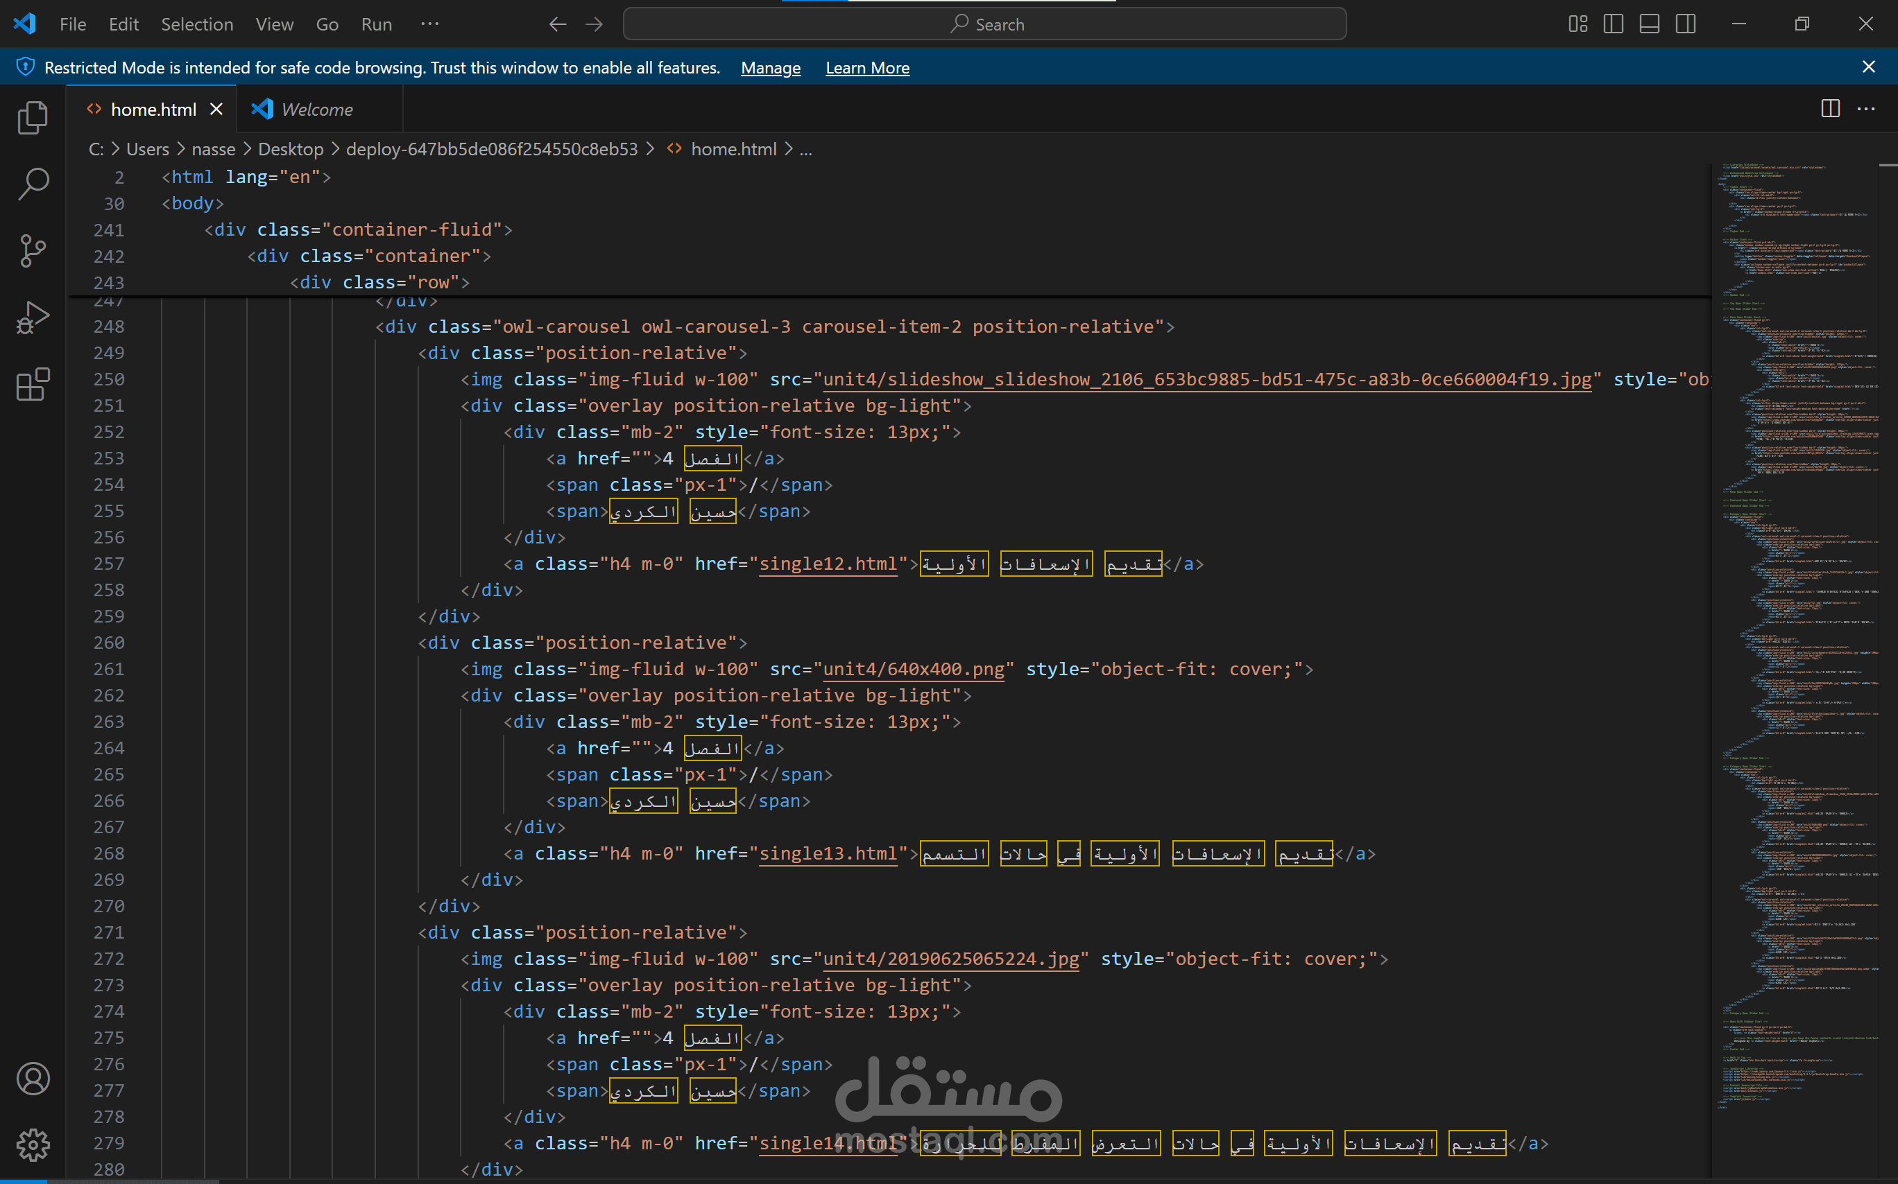Split the editor to the right
1898x1184 pixels.
(1830, 109)
